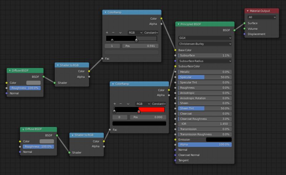
Task: Select the stop marker at position 0.591
Action: 136,40
